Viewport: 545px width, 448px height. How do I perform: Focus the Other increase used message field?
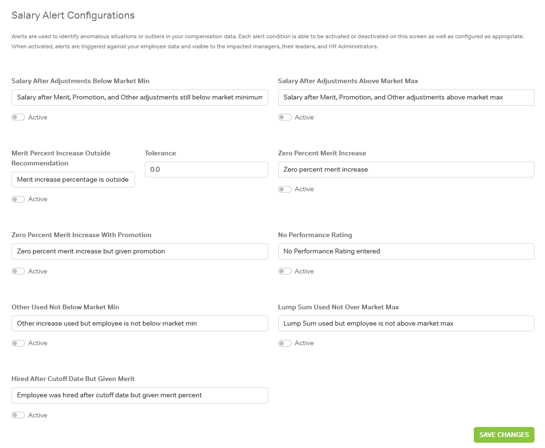point(140,323)
